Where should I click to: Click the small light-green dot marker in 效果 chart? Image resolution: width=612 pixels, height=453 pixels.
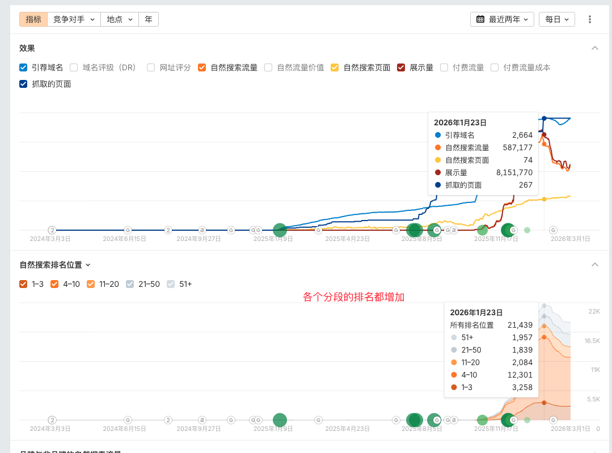pyautogui.click(x=527, y=230)
